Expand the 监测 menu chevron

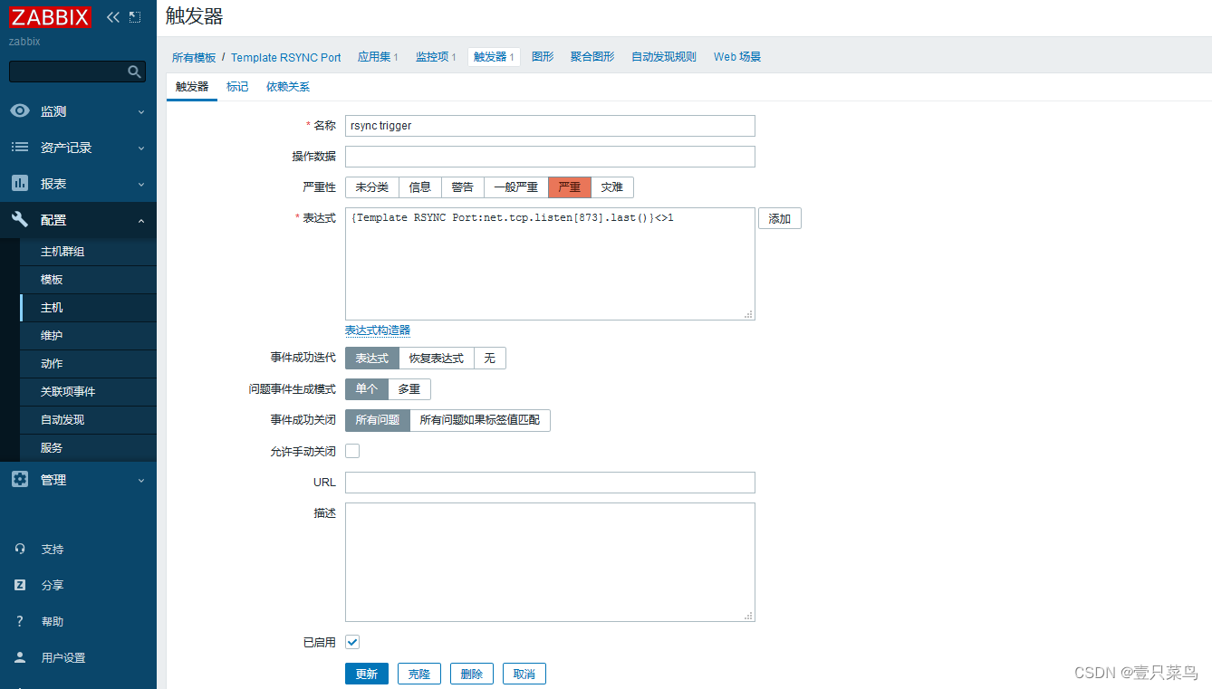[x=140, y=111]
